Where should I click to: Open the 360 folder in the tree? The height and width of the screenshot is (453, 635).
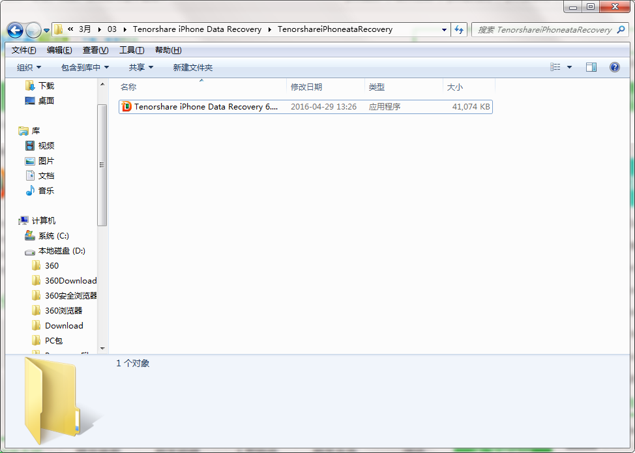[52, 266]
